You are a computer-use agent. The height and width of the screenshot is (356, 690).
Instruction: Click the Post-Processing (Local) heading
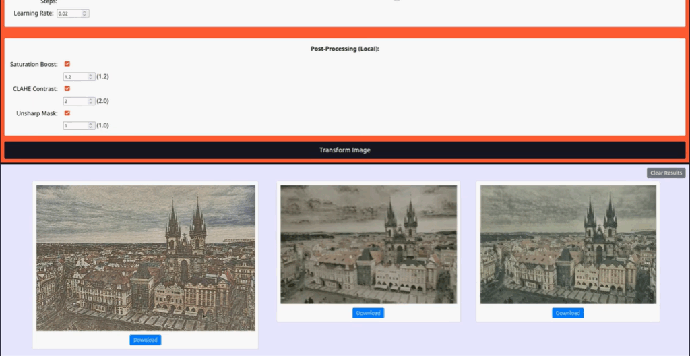point(344,49)
